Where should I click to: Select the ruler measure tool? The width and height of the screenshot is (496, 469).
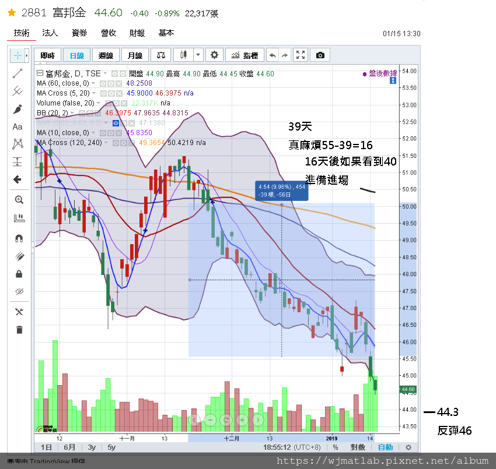tap(19, 218)
